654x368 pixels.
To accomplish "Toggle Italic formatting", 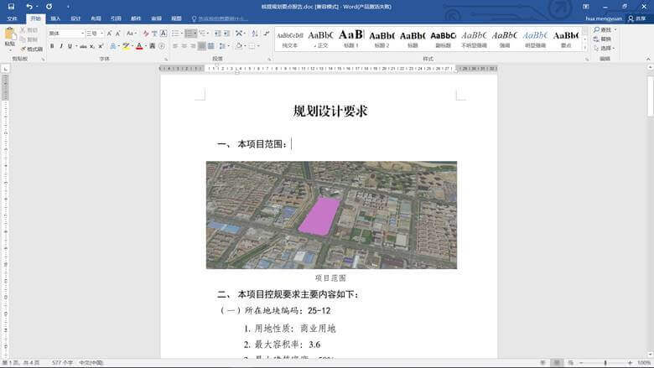I will (x=61, y=46).
